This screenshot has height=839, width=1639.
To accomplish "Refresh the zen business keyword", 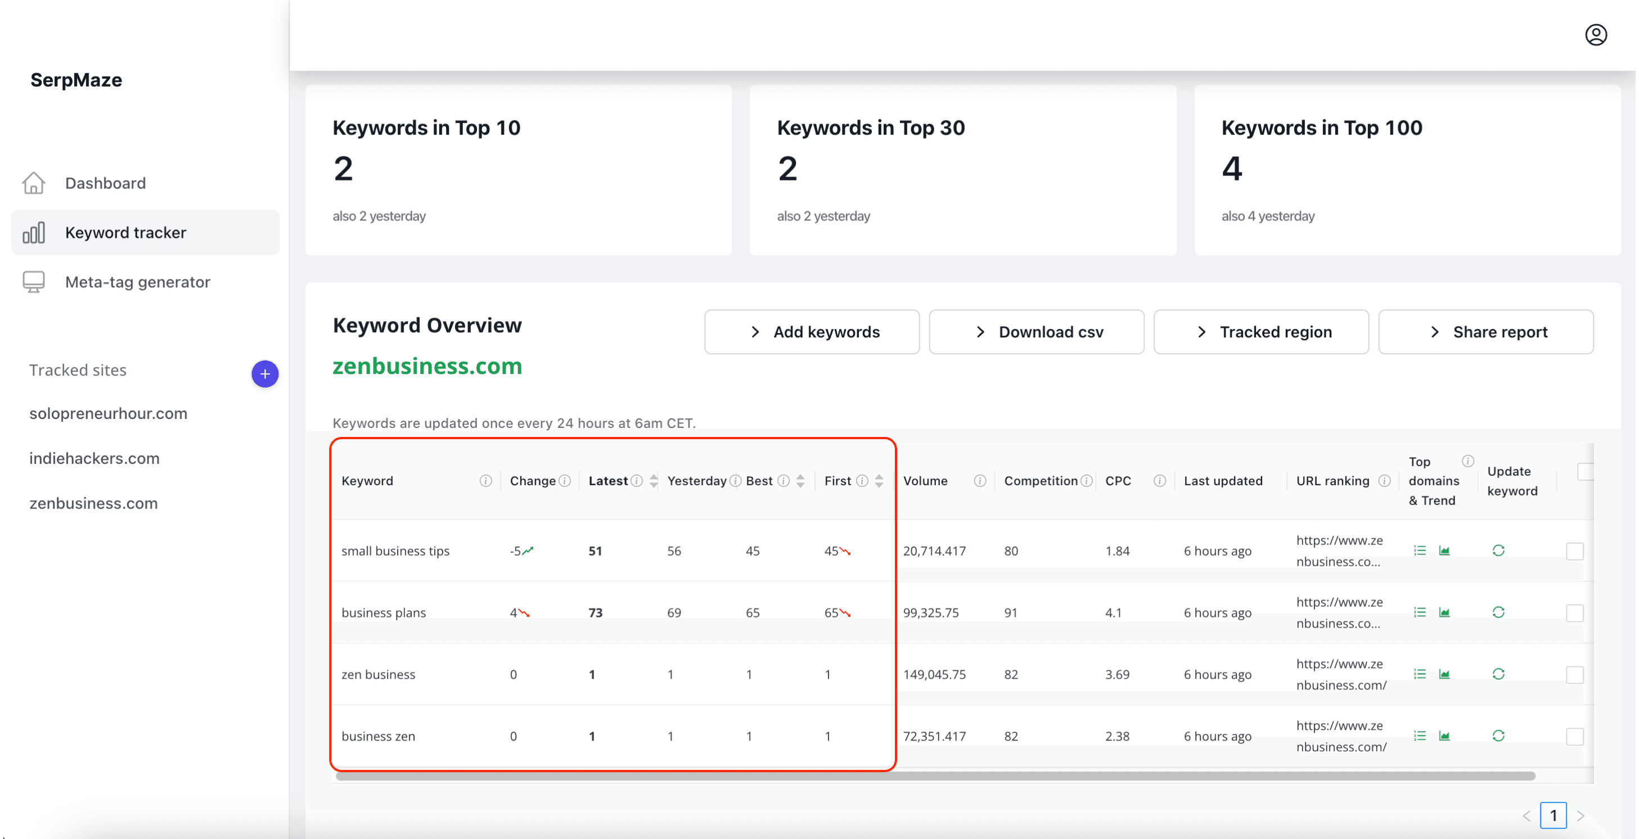I will pyautogui.click(x=1498, y=674).
